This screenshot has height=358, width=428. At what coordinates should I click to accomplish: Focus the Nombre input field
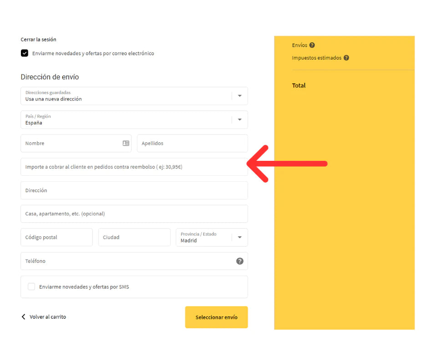pyautogui.click(x=71, y=143)
